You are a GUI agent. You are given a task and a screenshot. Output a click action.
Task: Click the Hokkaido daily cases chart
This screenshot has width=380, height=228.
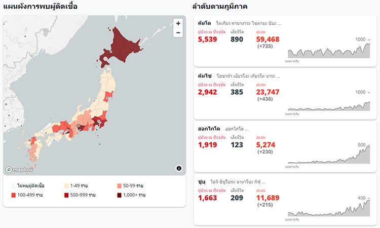(329, 155)
